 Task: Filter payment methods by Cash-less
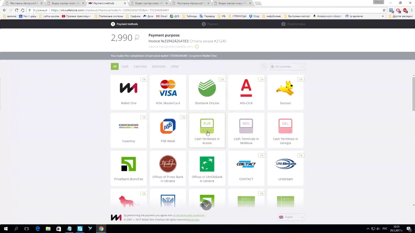click(x=140, y=66)
